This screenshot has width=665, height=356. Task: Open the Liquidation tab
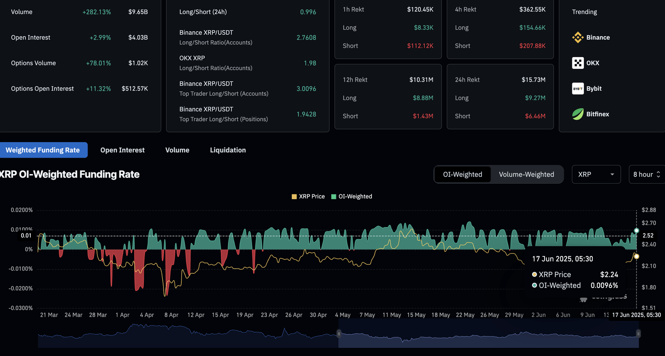point(228,150)
